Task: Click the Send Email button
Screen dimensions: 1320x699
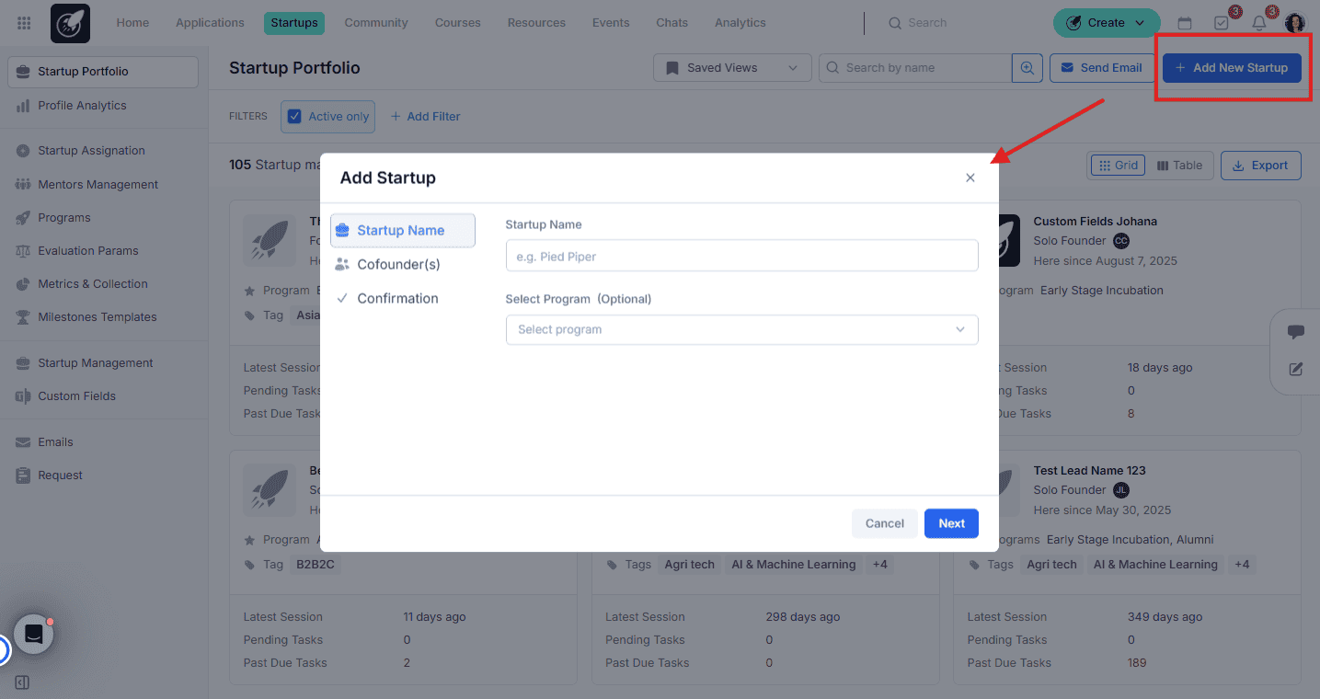Action: [1102, 67]
